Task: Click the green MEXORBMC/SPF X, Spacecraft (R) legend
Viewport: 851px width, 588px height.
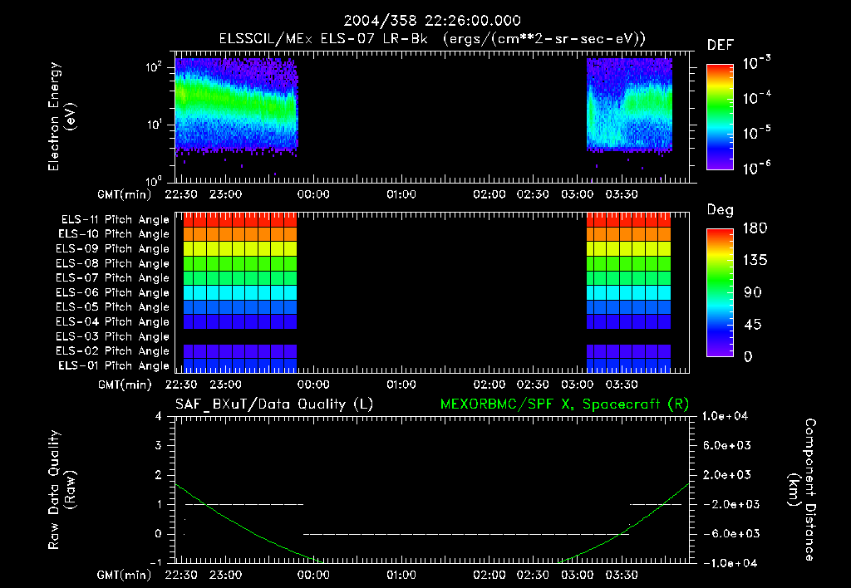Action: coord(564,404)
